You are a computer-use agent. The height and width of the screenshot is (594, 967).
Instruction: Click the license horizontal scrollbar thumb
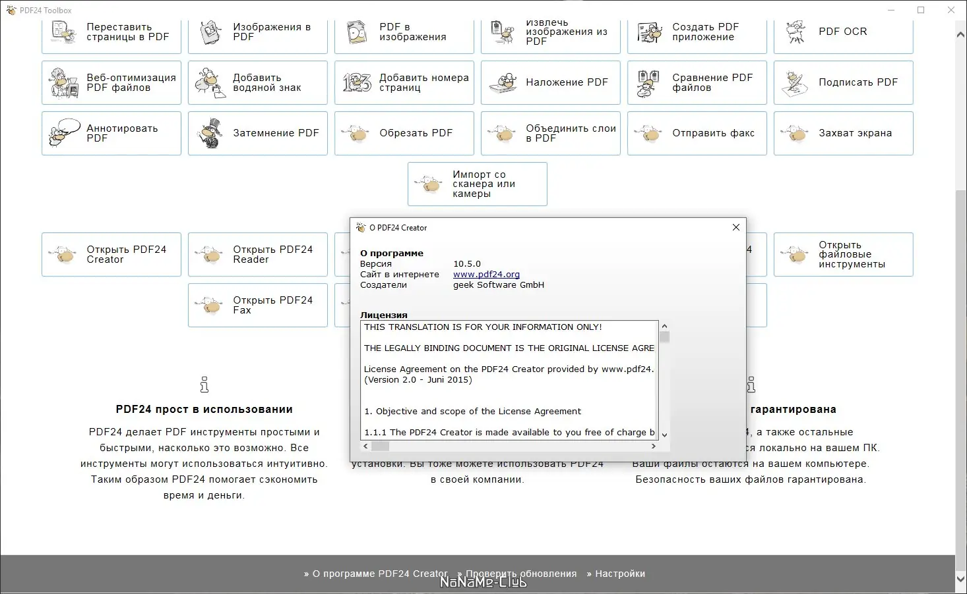381,446
